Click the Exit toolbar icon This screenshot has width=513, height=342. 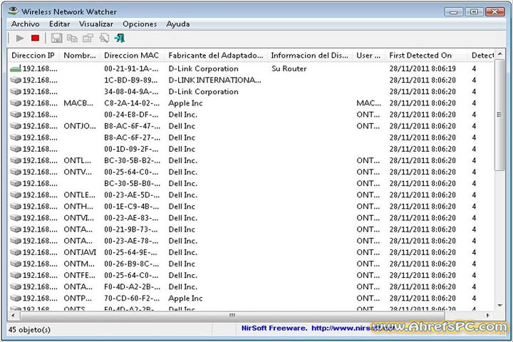(x=120, y=38)
